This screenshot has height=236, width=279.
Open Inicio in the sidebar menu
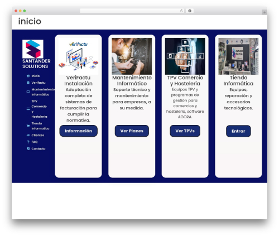(x=36, y=76)
